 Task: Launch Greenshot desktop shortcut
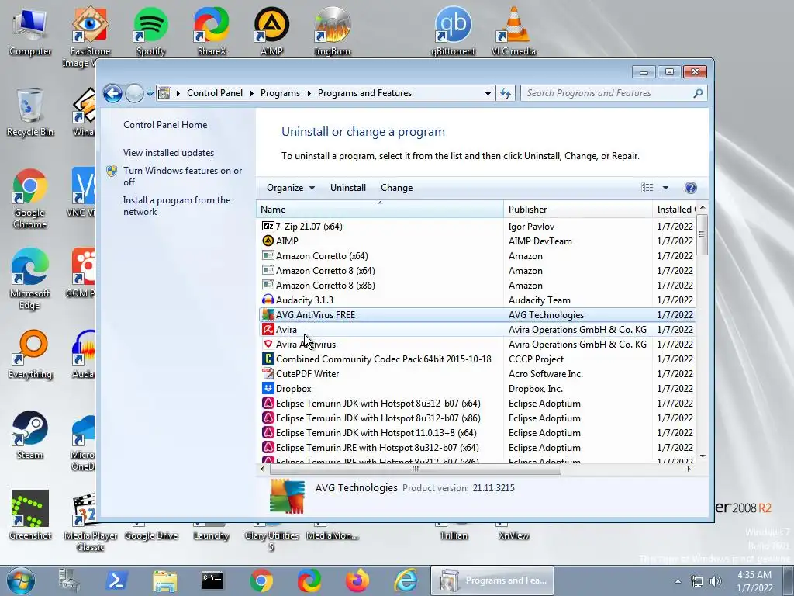pyautogui.click(x=30, y=515)
